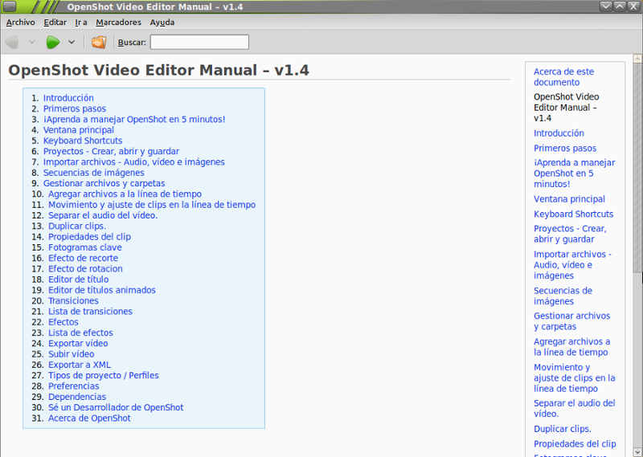Open Proyectos - Crear, abrir y guardar sidebar link
This screenshot has width=643, height=457.
tap(570, 234)
